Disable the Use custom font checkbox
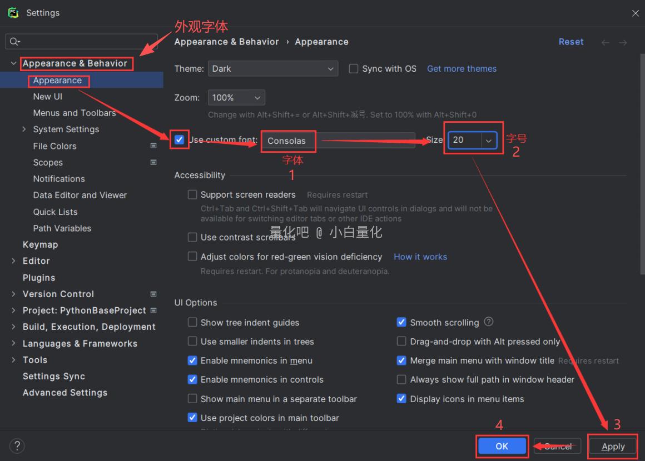Screen dimensions: 645x461 tap(179, 139)
